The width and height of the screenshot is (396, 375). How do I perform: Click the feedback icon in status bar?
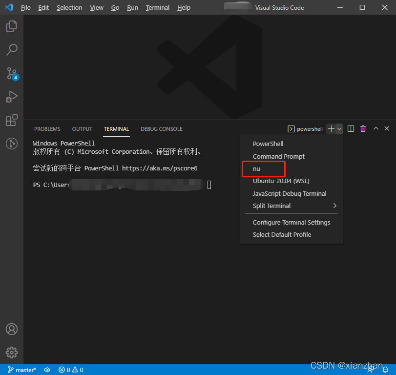click(371, 370)
